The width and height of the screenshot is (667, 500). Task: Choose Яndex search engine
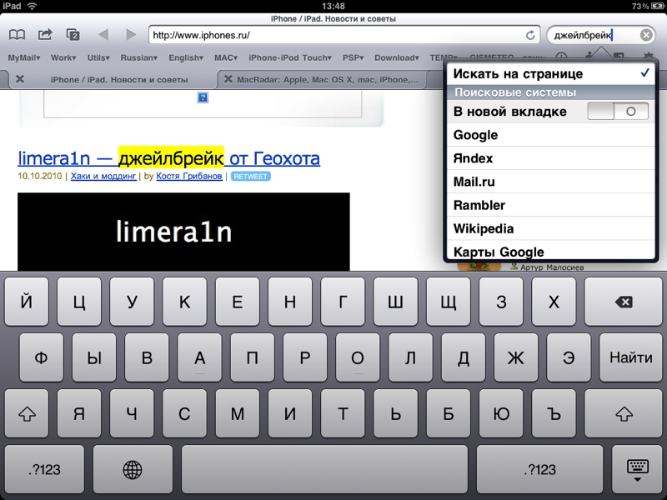click(550, 158)
